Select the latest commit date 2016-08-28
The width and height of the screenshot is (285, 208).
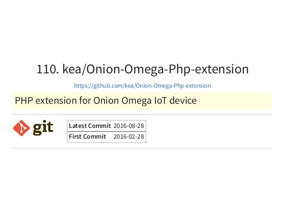pos(129,126)
